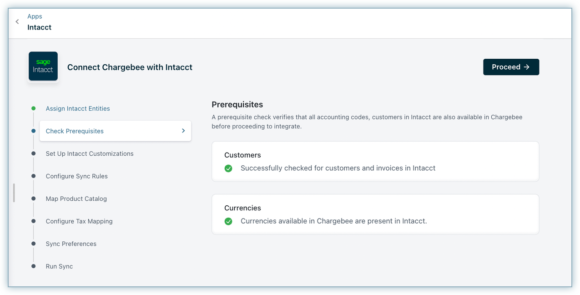Click the green dot beside Assign Intacct Entities
The height and width of the screenshot is (295, 580).
tap(34, 108)
